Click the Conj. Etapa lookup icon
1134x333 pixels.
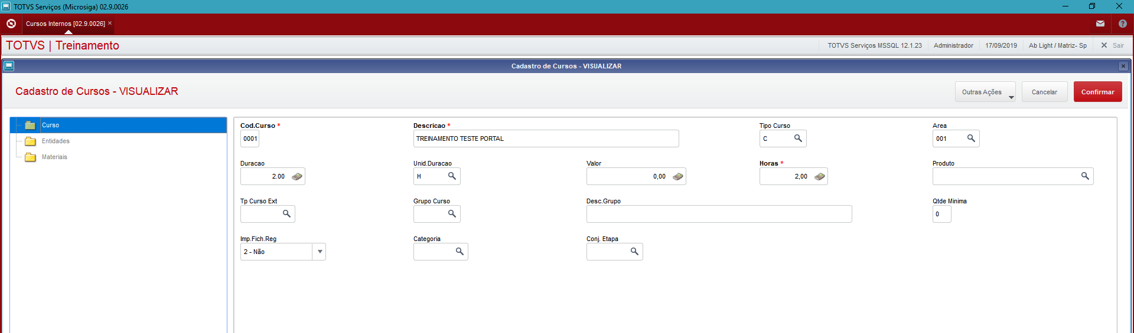pyautogui.click(x=634, y=252)
